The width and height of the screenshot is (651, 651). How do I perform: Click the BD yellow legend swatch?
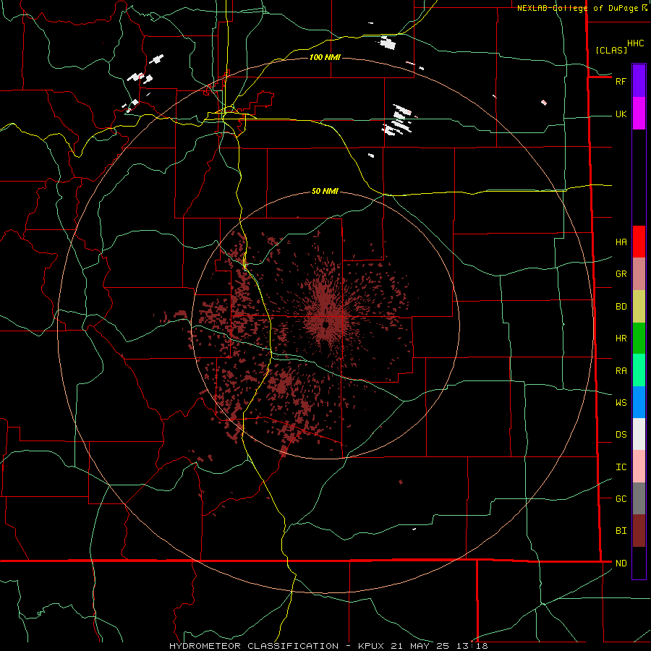pyautogui.click(x=639, y=307)
